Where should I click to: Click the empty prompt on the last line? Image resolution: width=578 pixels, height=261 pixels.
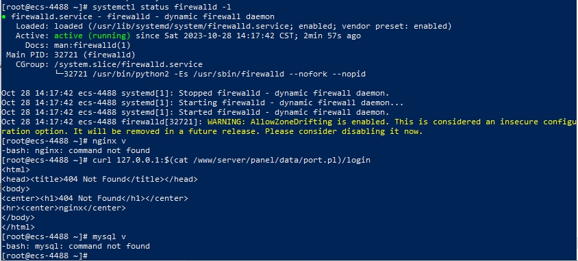point(45,256)
